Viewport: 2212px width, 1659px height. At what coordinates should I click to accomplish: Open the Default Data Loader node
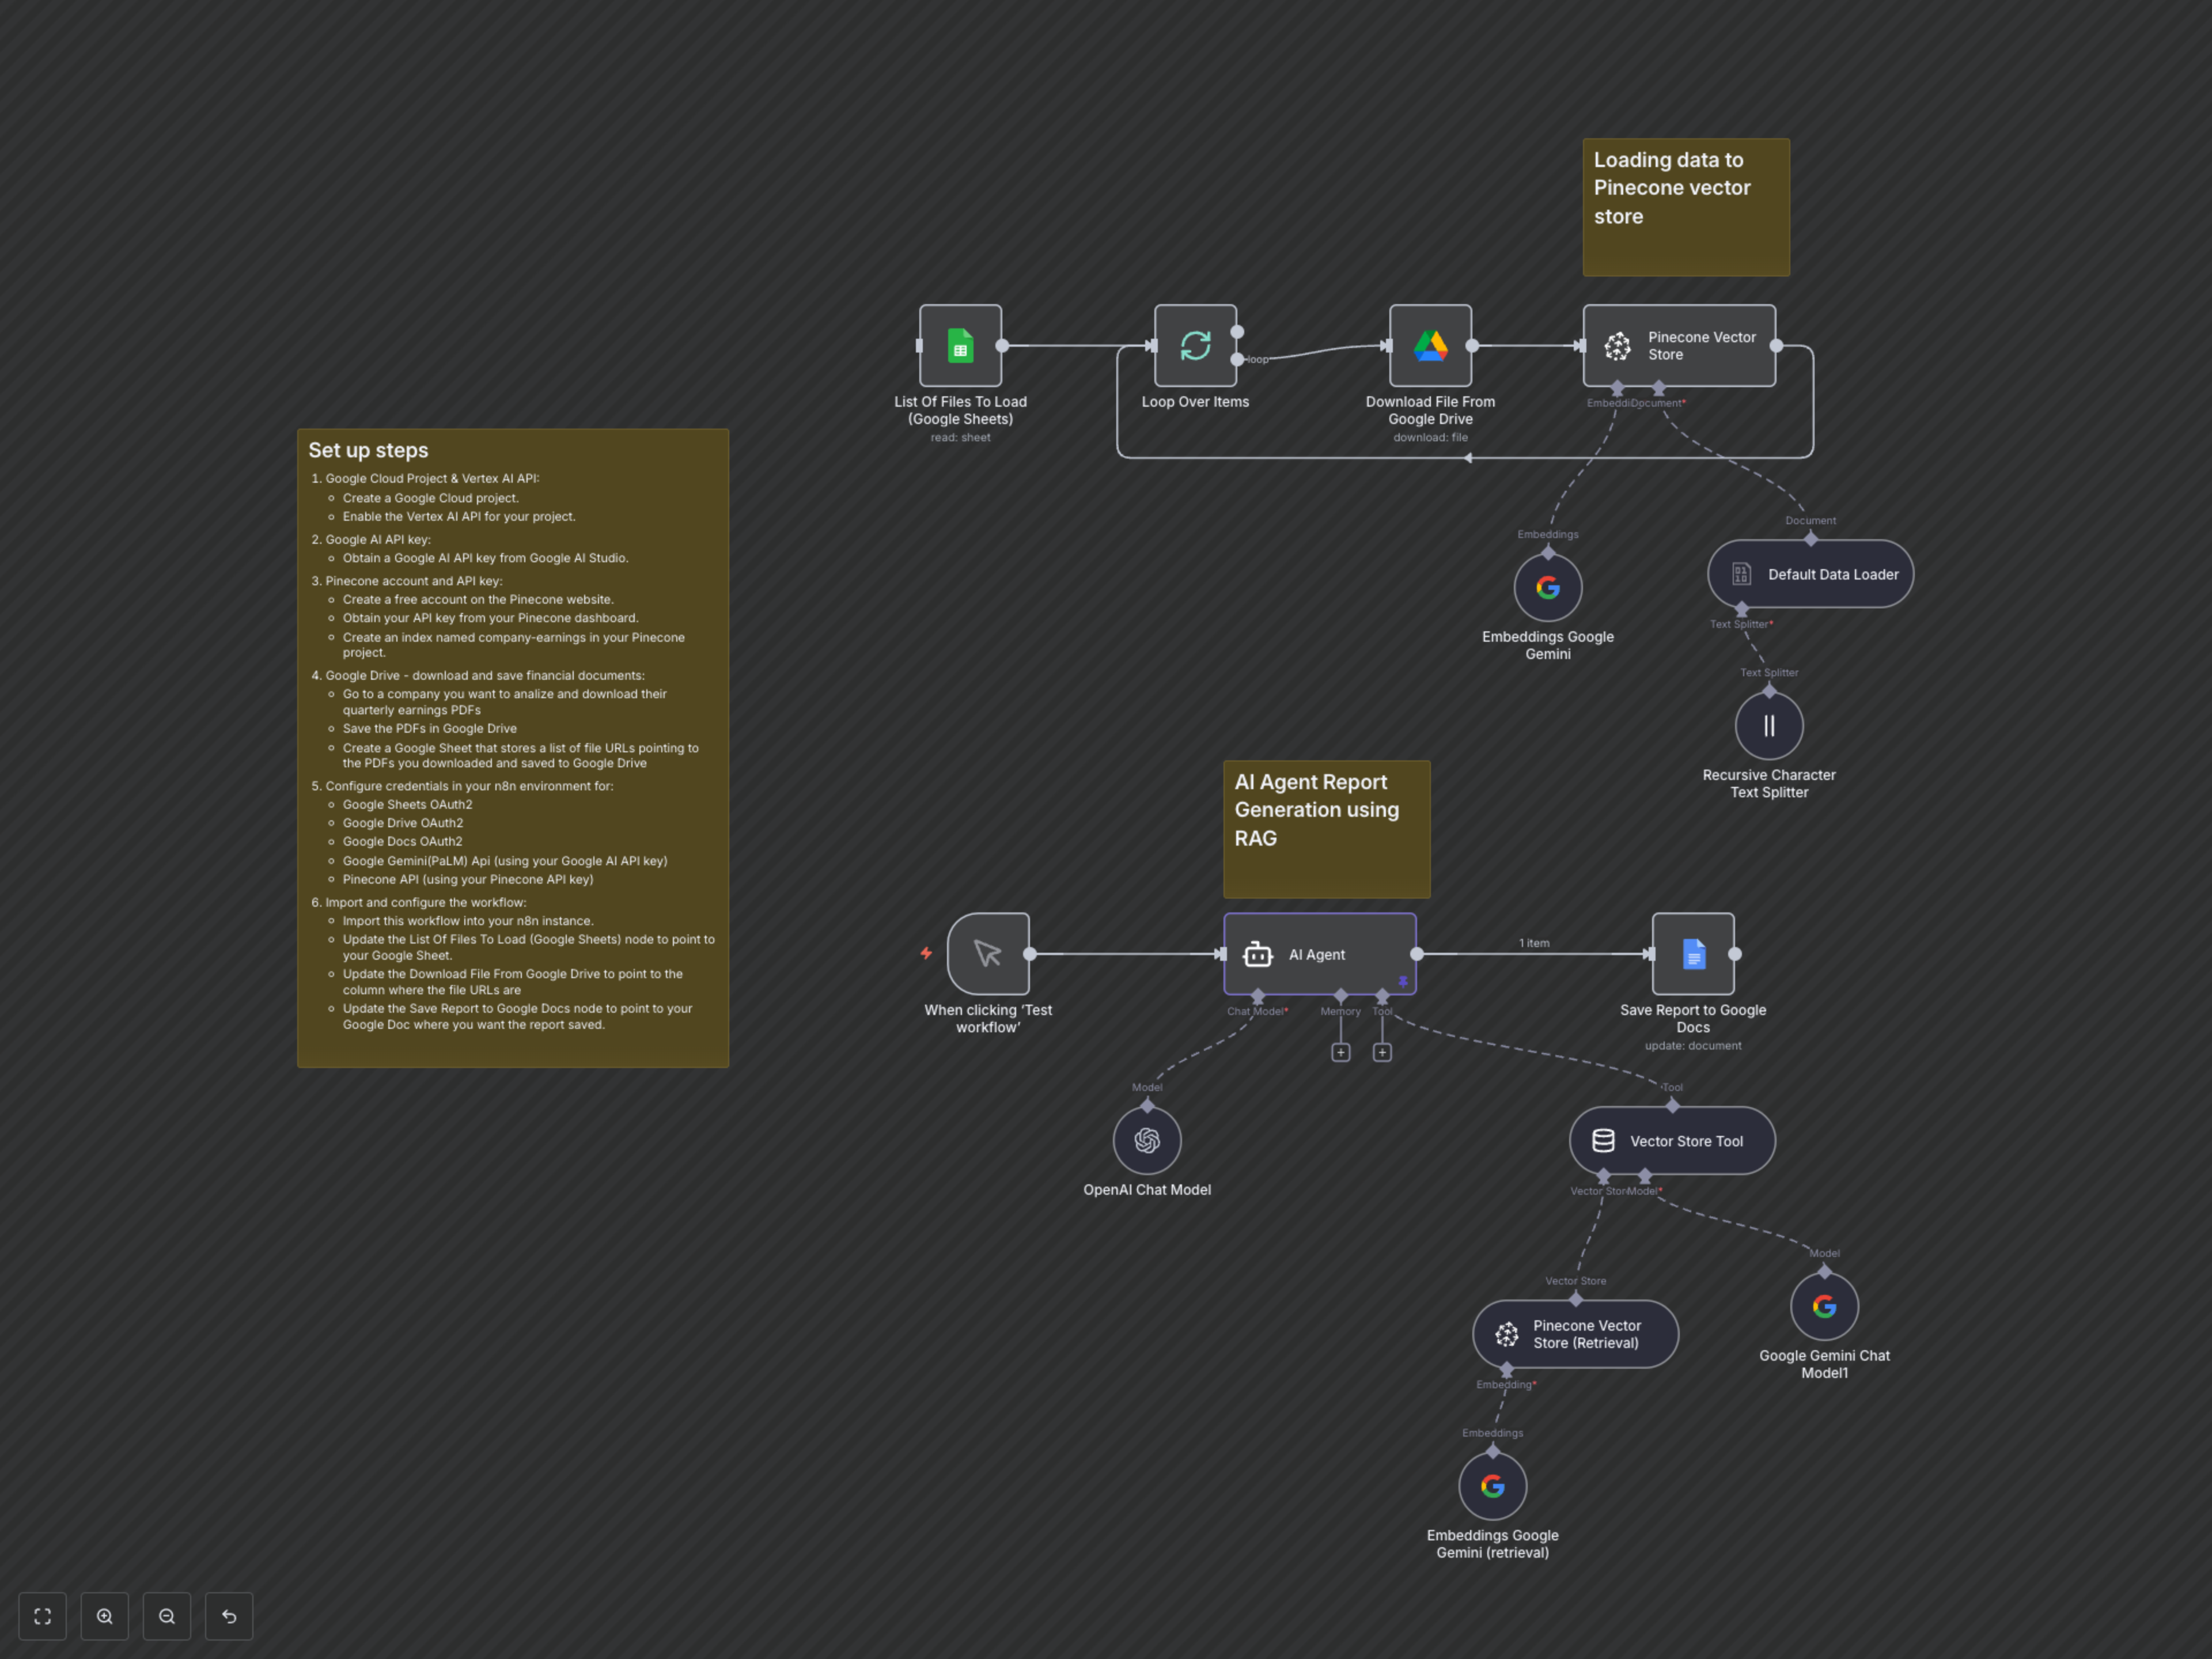click(1810, 574)
